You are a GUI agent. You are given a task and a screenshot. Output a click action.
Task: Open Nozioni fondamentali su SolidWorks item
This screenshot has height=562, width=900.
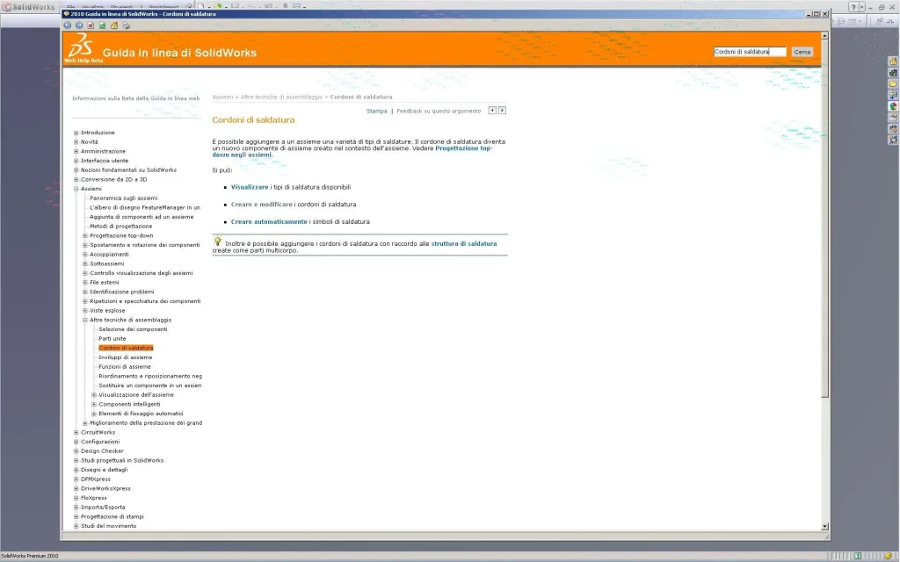pos(128,170)
